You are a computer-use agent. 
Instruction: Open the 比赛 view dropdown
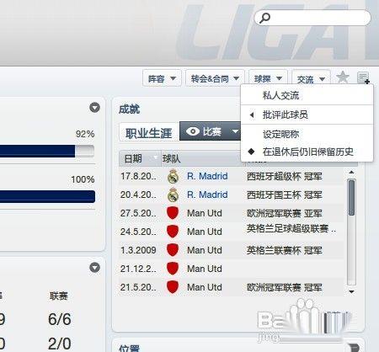[x=210, y=131]
